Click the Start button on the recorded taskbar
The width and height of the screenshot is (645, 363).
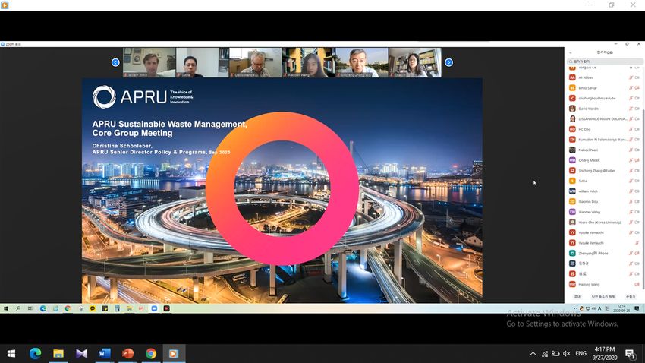[x=6, y=308]
